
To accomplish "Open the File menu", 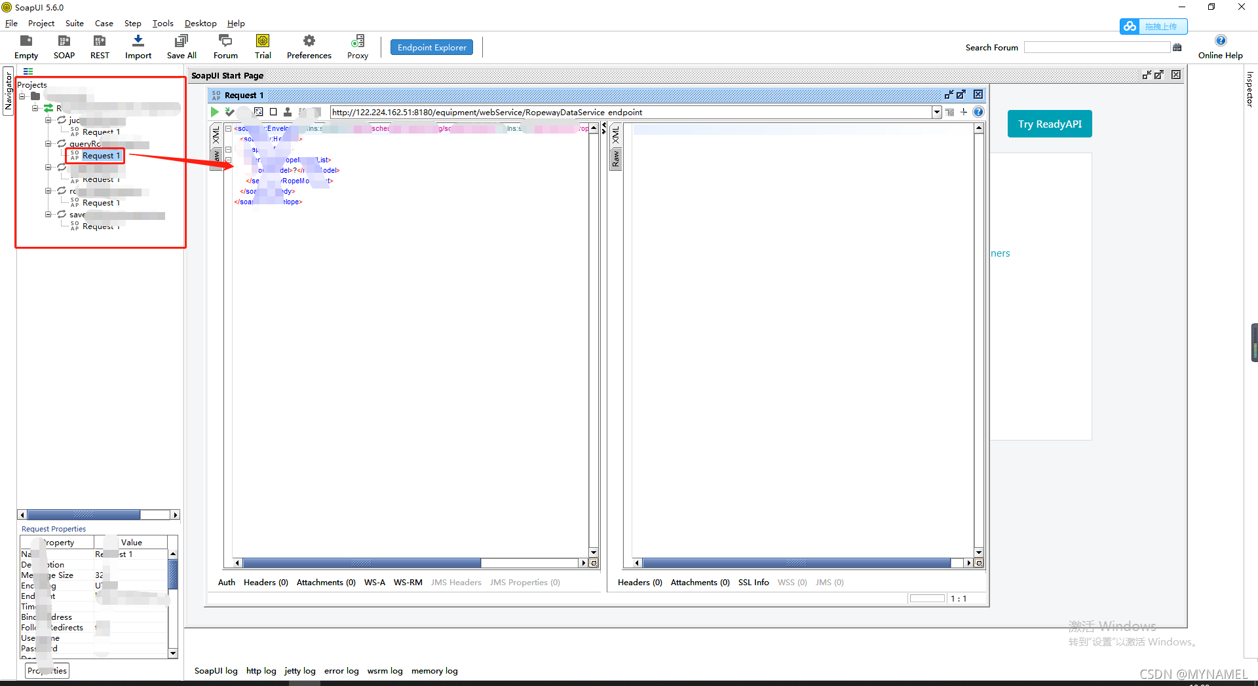I will pyautogui.click(x=11, y=24).
